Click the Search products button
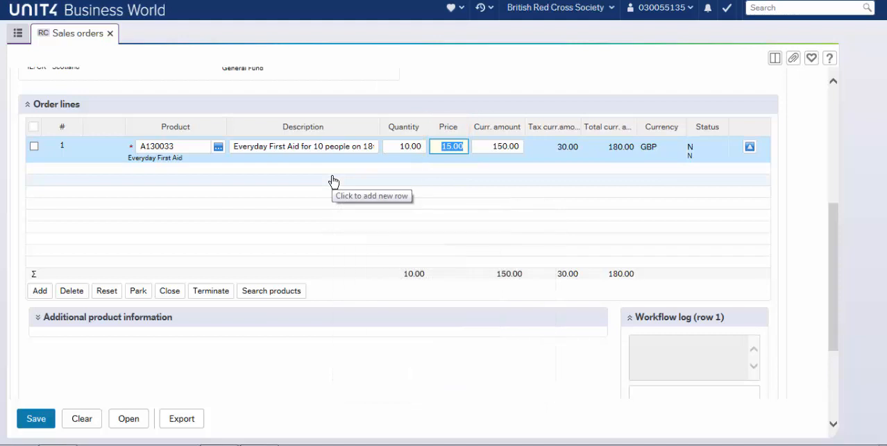 pyautogui.click(x=271, y=291)
